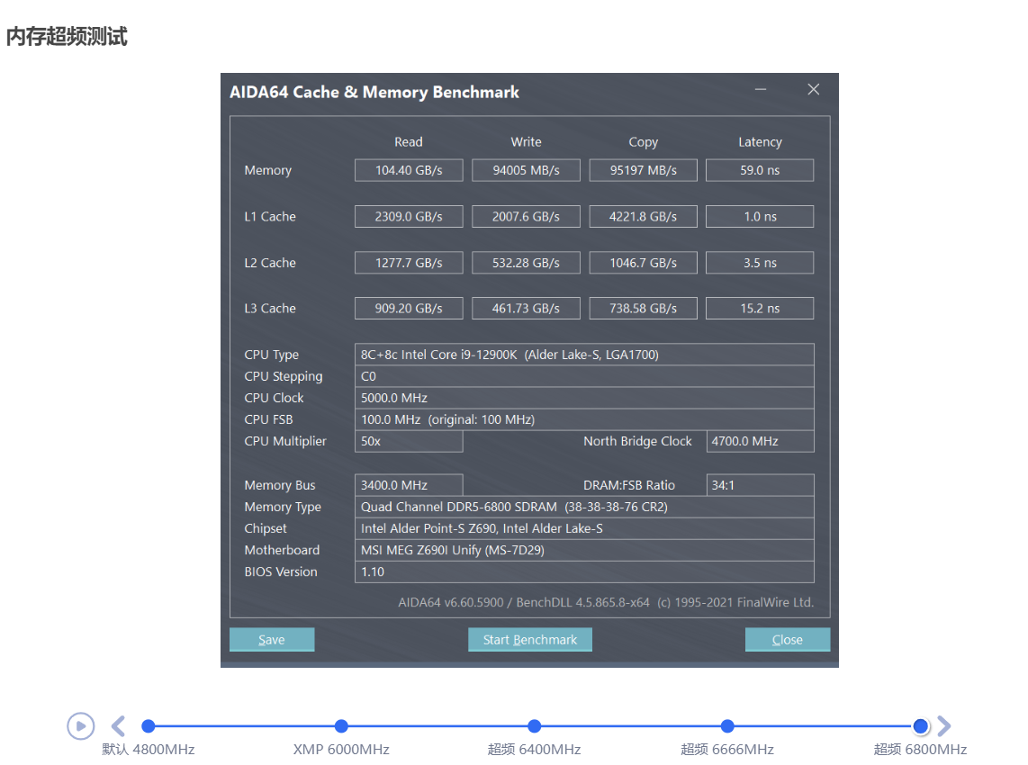Click the Save button in AIDA64
The height and width of the screenshot is (765, 1028).
point(272,640)
